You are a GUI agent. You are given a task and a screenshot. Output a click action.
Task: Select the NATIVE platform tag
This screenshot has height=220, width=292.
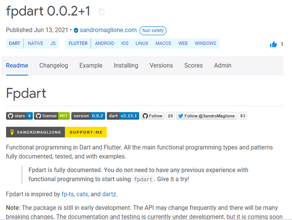click(35, 43)
